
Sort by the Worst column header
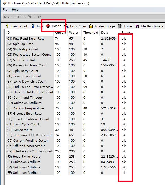pyautogui.click(x=75, y=32)
